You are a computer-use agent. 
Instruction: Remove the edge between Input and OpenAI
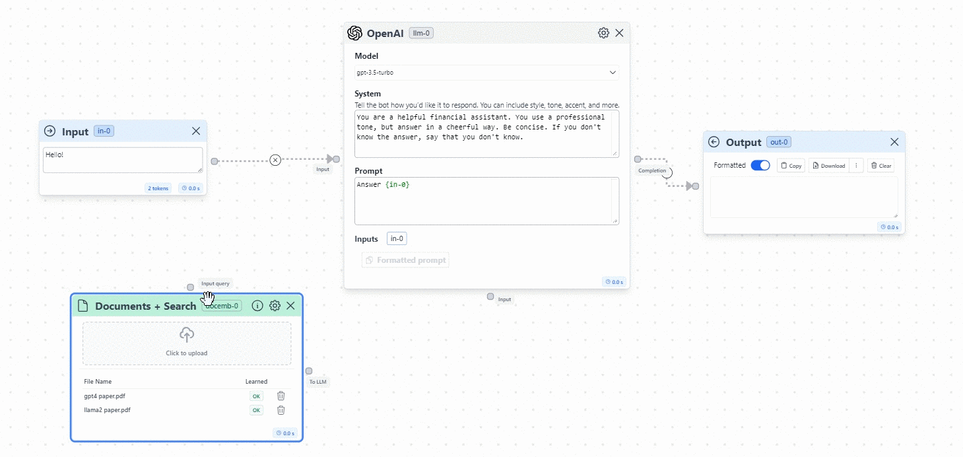pos(275,160)
